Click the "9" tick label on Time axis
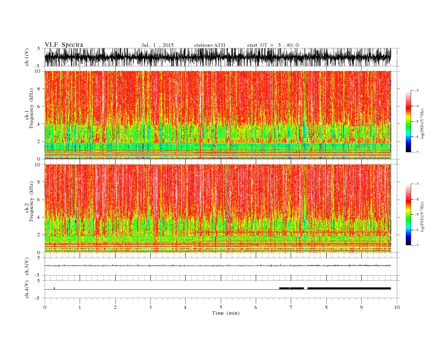This screenshot has width=447, height=345. pyautogui.click(x=361, y=307)
